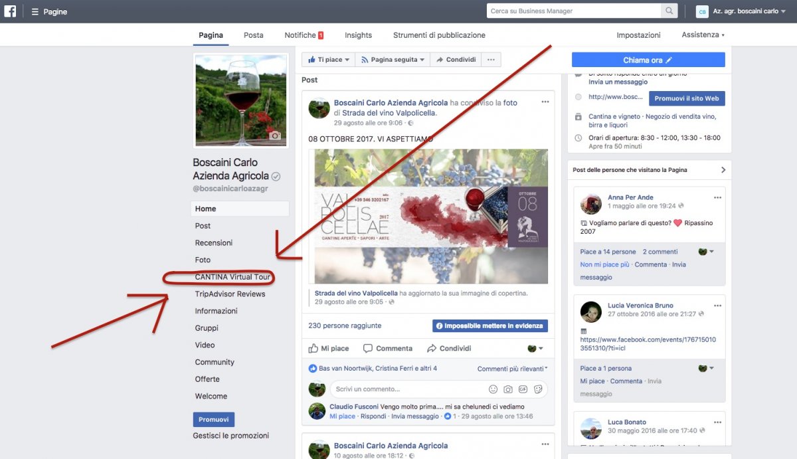
Task: Expand the Pagina seguita dropdown
Action: 393,60
